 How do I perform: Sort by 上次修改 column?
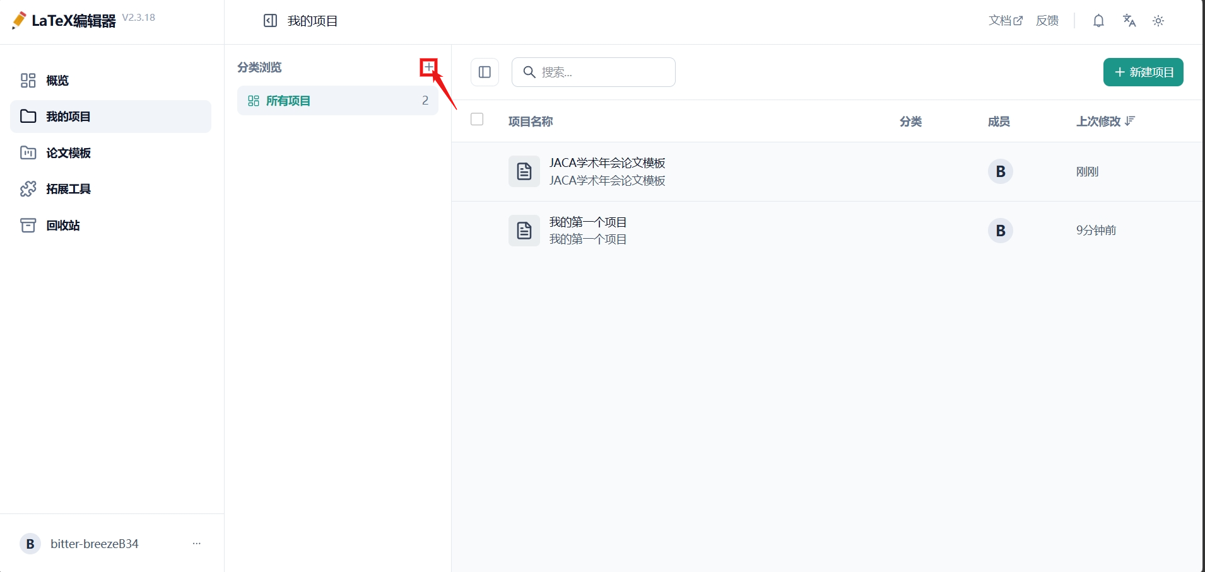(x=1105, y=121)
